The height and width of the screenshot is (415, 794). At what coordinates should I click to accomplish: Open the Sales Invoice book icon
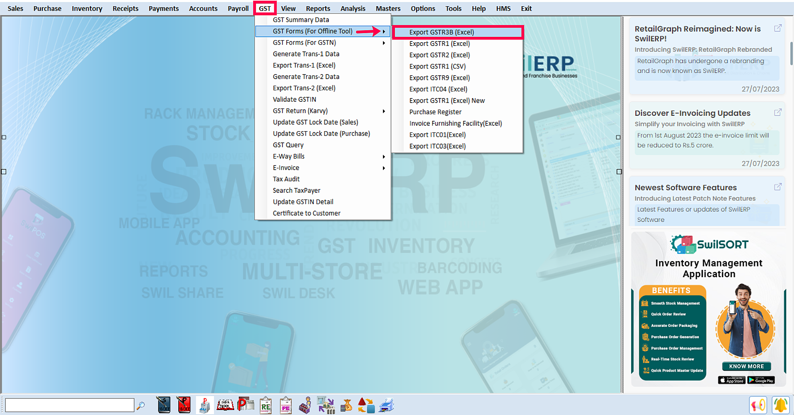(x=163, y=405)
